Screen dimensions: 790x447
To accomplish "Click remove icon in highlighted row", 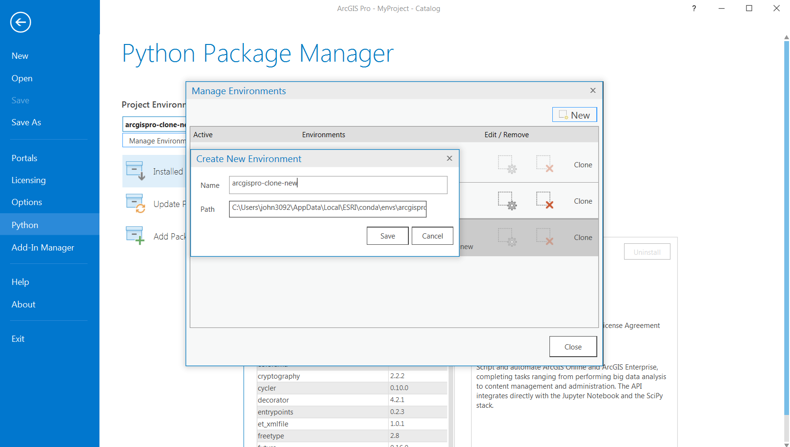I will point(545,237).
